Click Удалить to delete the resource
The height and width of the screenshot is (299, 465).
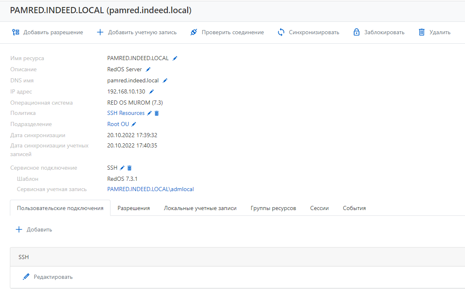(x=434, y=32)
